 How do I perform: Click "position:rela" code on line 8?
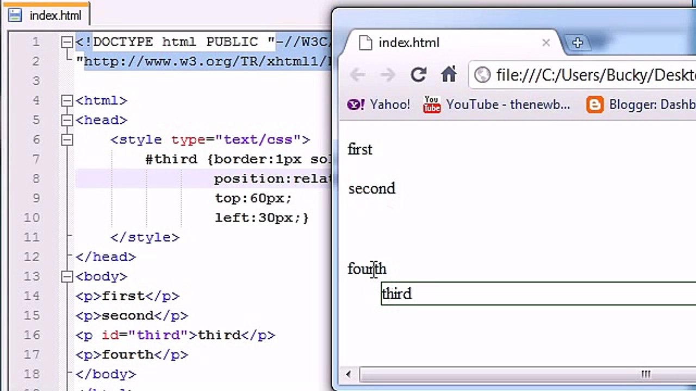coord(272,179)
